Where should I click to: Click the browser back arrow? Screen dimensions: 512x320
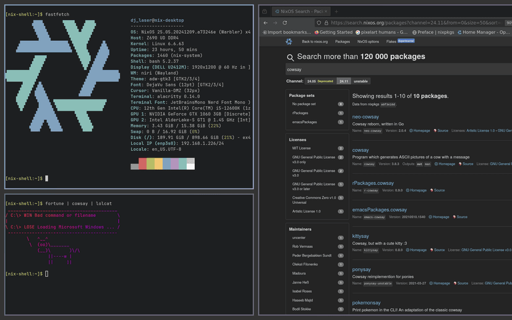(x=266, y=22)
